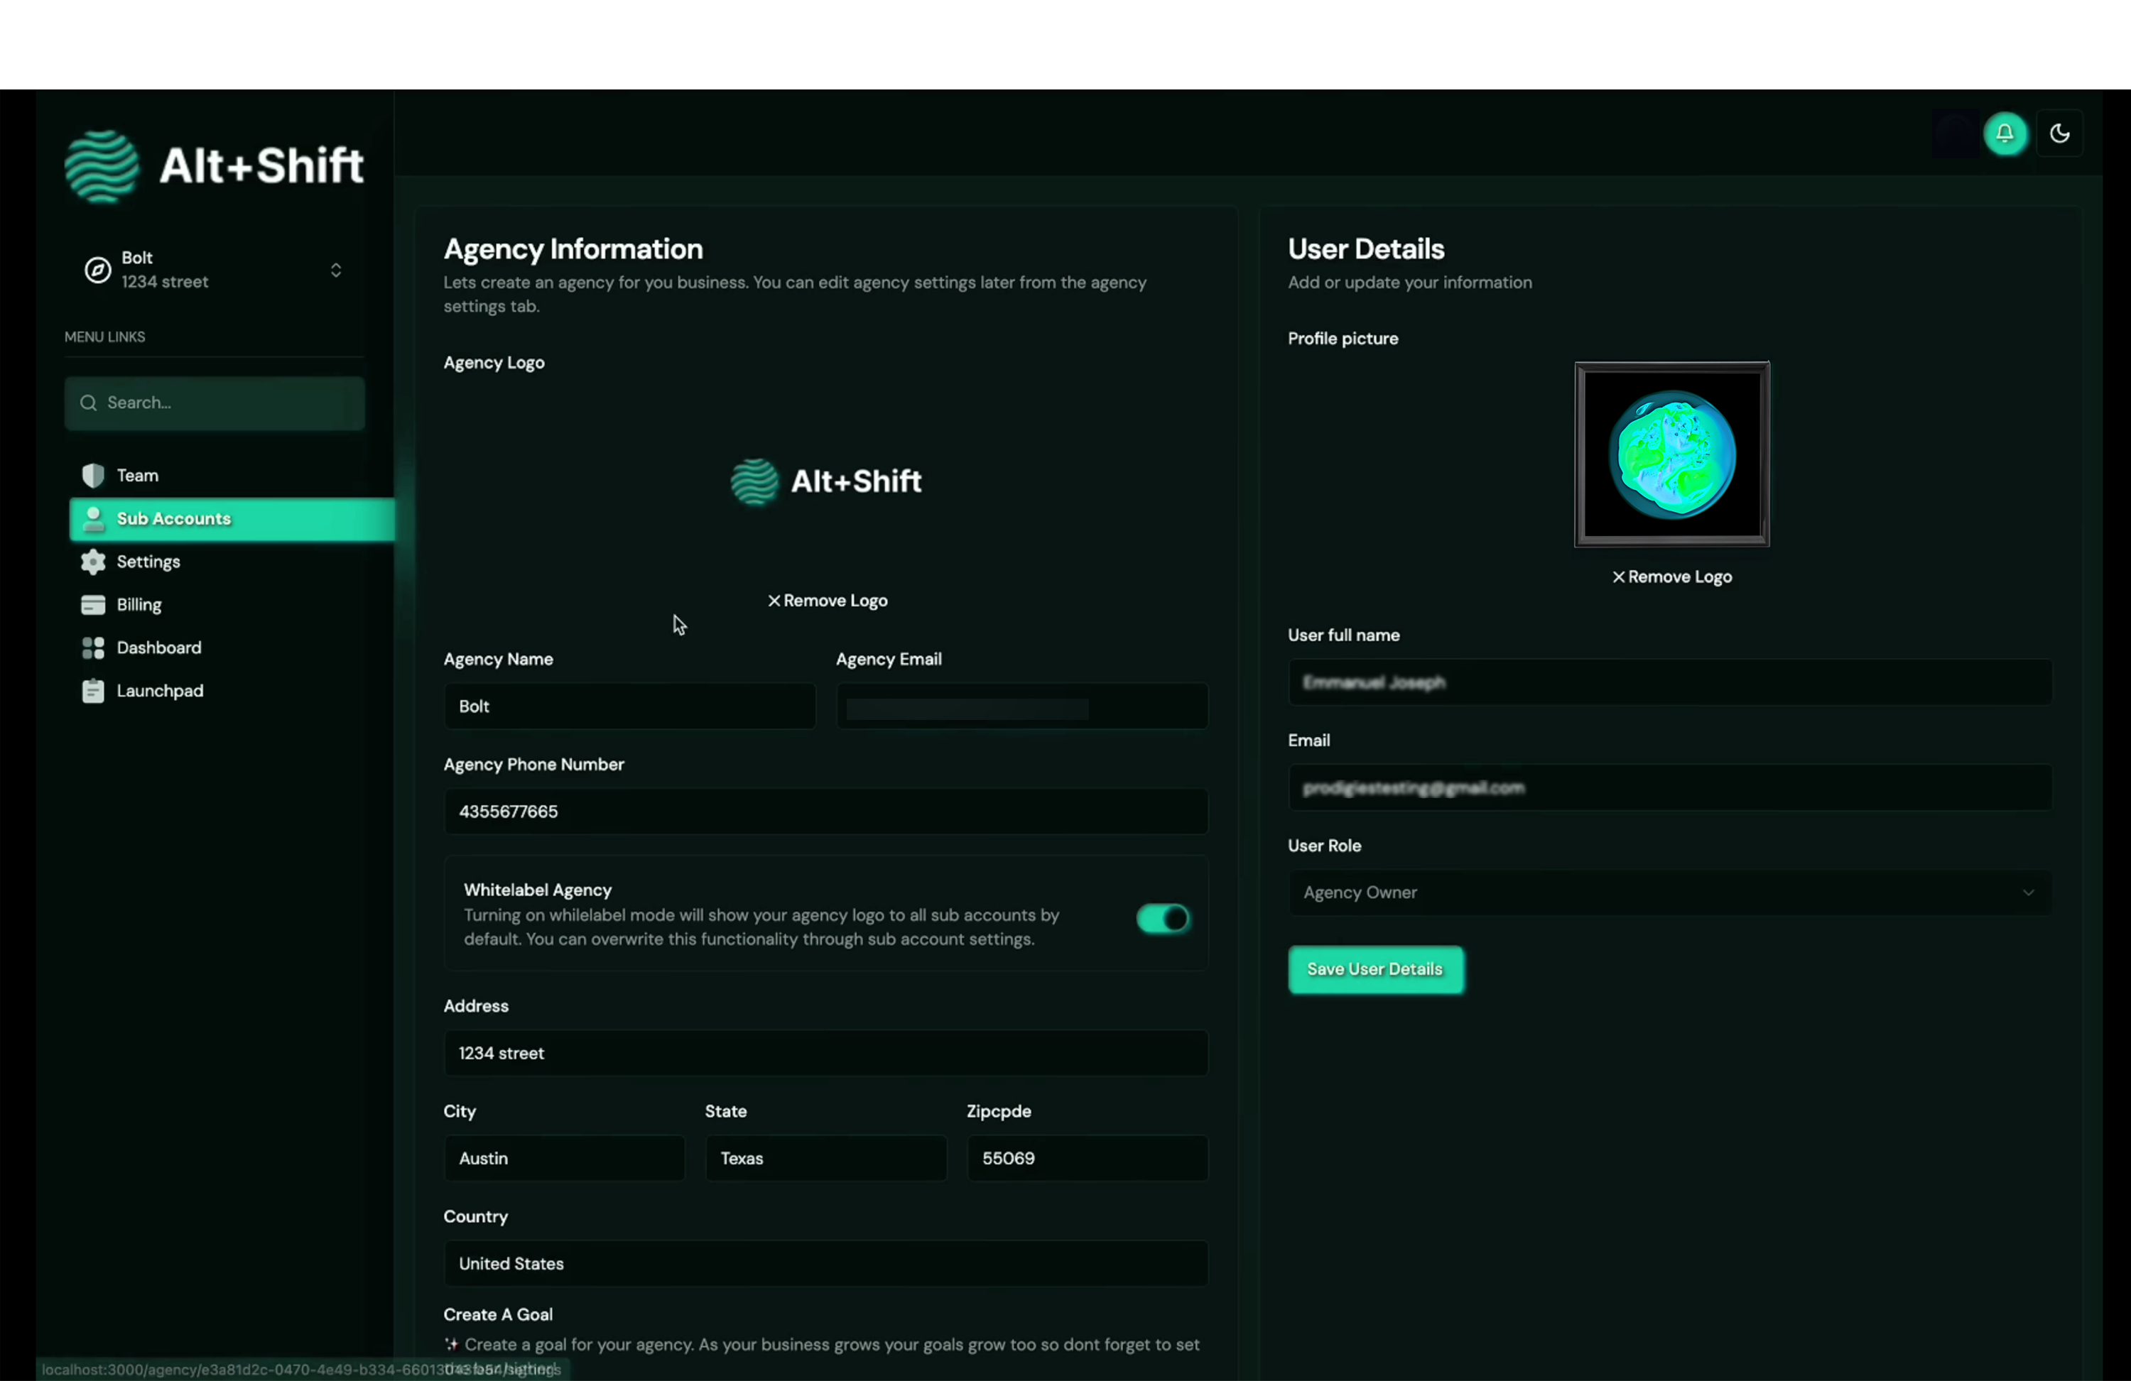Open the User Role dropdown
This screenshot has height=1381, width=2131.
tap(1670, 893)
